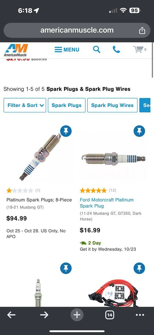Tap the americanmuscle.com address bar
The image size is (154, 335).
click(x=77, y=30)
